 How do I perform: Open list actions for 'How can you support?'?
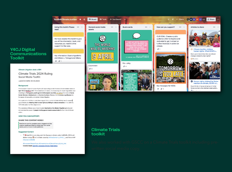184,27
